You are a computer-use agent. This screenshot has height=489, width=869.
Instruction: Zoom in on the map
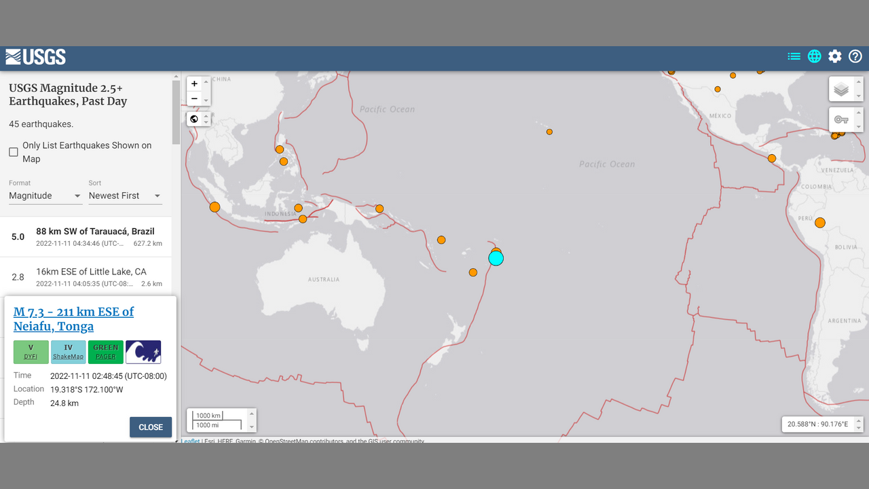[194, 84]
